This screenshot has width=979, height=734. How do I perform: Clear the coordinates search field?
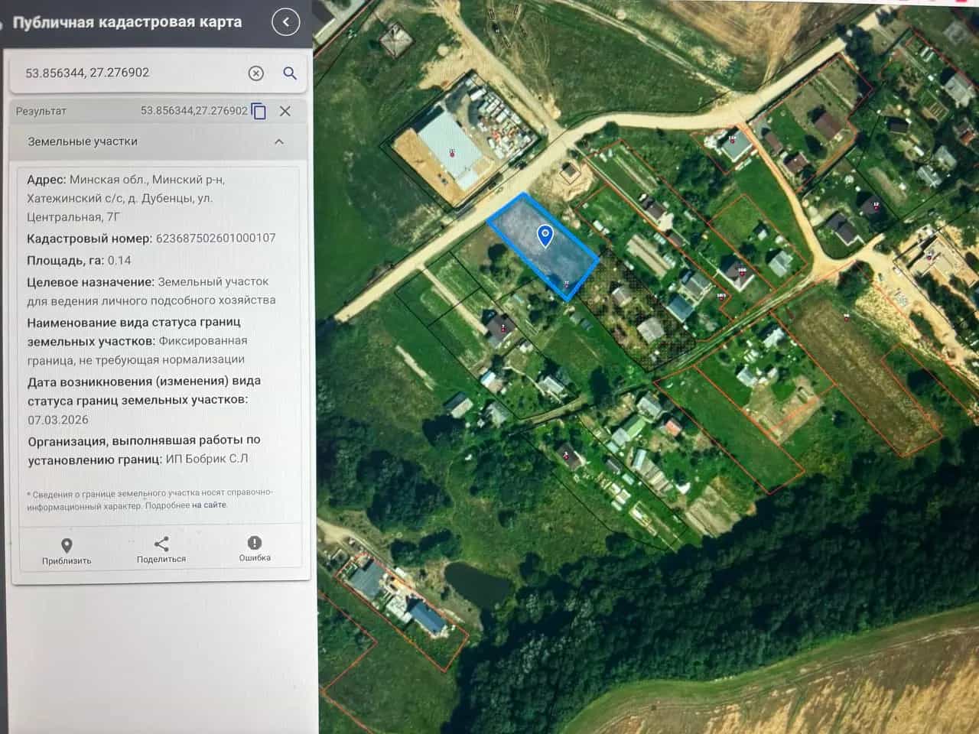(256, 73)
